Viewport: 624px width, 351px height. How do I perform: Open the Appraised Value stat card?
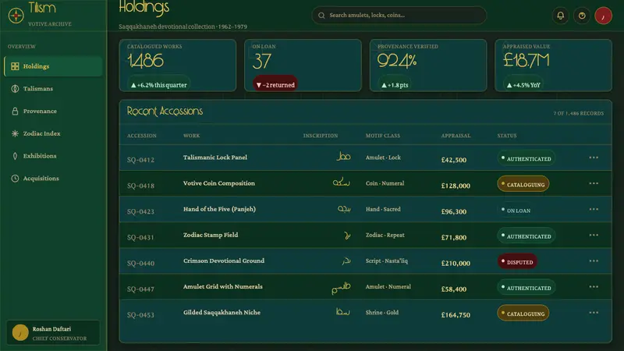(553, 66)
